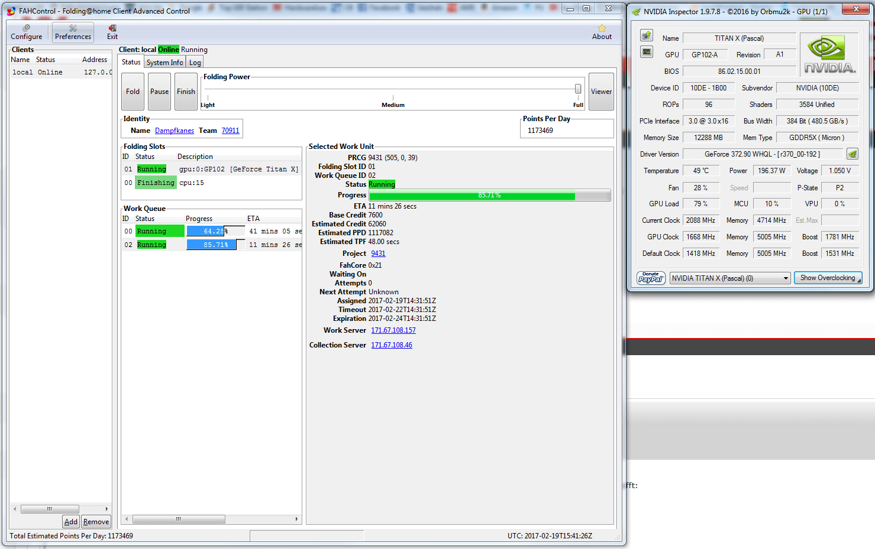Screen dimensions: 875x549
Task: Click the Power field showing 196.37 W
Action: (x=772, y=171)
